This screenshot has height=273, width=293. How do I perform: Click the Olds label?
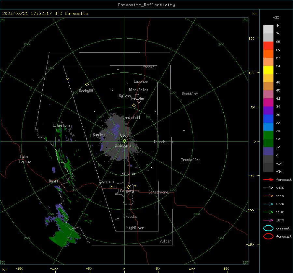coord(124,135)
